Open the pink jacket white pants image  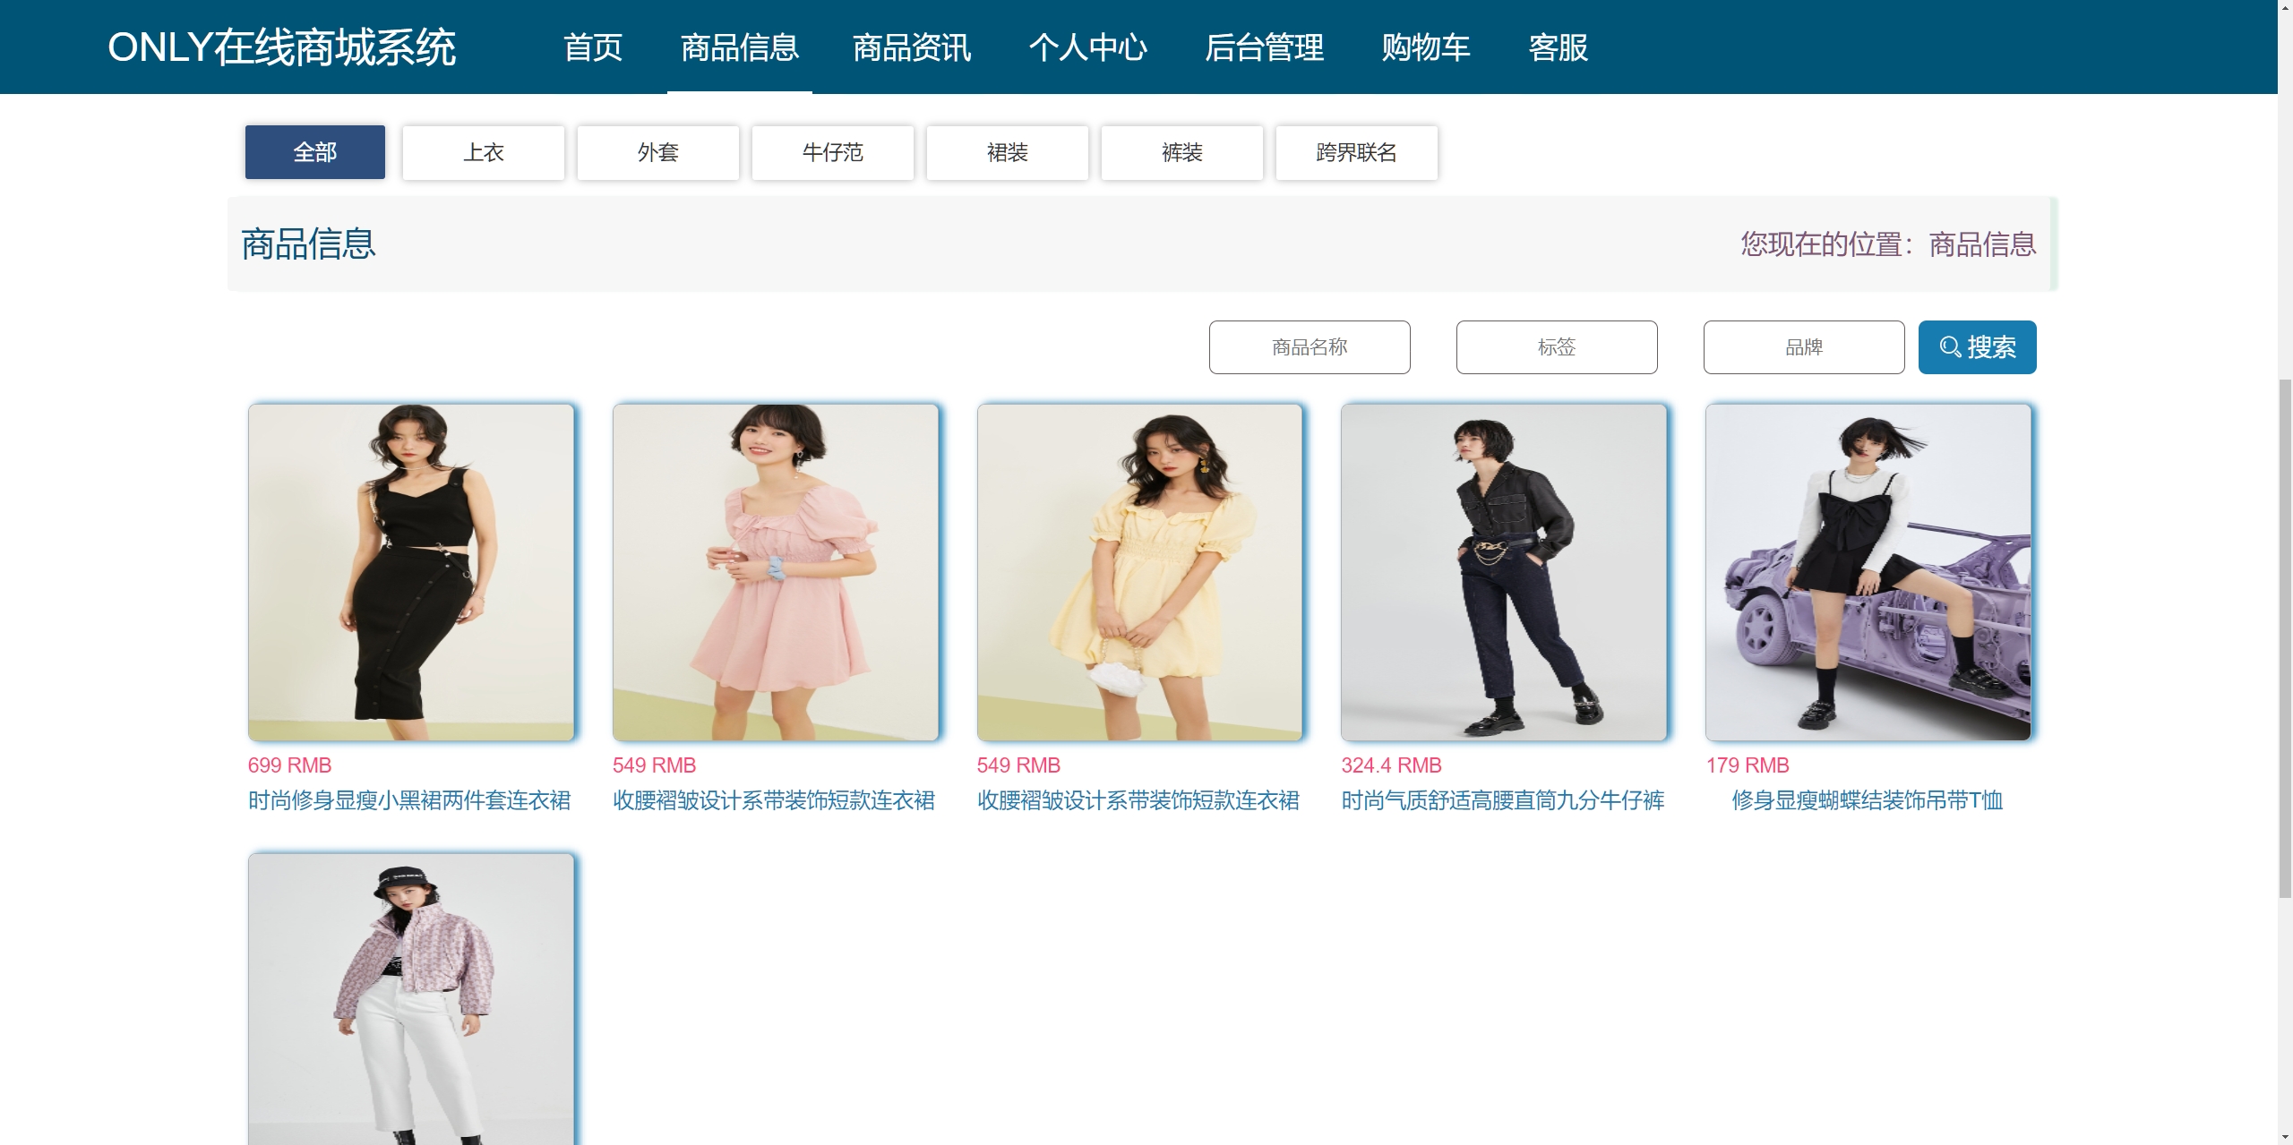(411, 999)
